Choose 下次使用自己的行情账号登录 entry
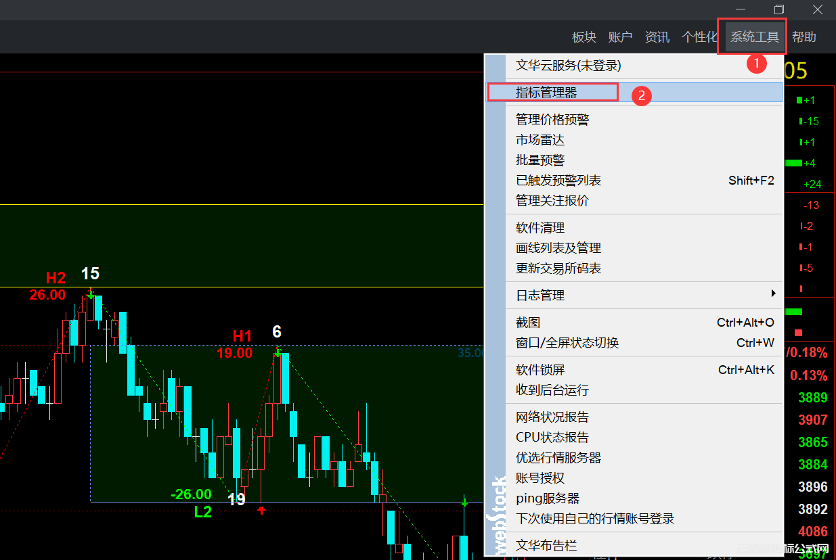 (x=644, y=519)
